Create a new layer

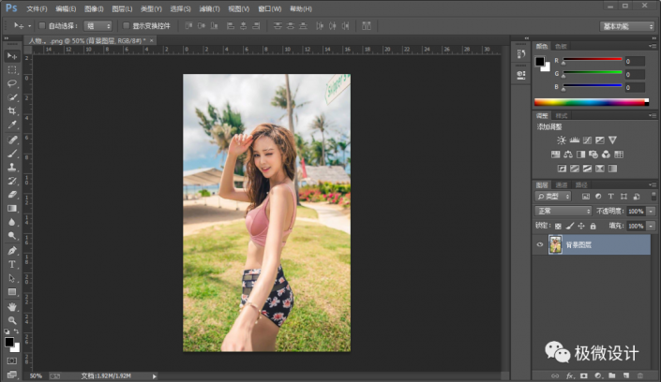point(626,375)
